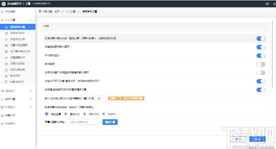
Task: Click the blue 保存 button at bottom right
Action: click(257, 139)
